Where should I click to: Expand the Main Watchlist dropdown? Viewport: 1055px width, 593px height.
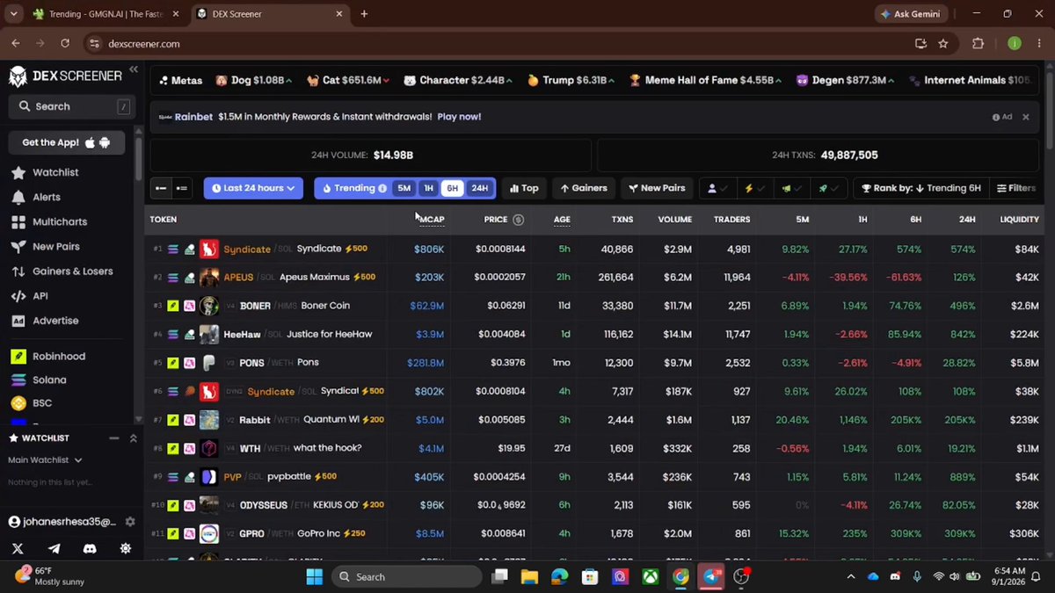[x=45, y=459]
